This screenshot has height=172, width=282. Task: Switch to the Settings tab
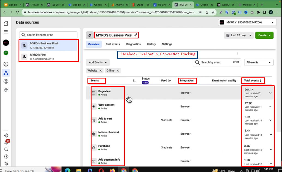click(x=167, y=44)
